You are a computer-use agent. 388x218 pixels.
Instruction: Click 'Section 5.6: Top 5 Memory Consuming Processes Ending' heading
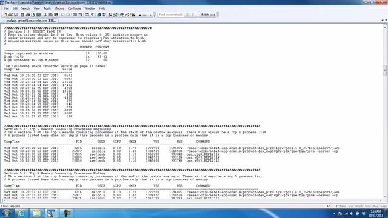55,173
